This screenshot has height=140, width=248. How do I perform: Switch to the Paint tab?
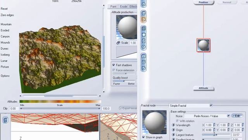(113, 7)
